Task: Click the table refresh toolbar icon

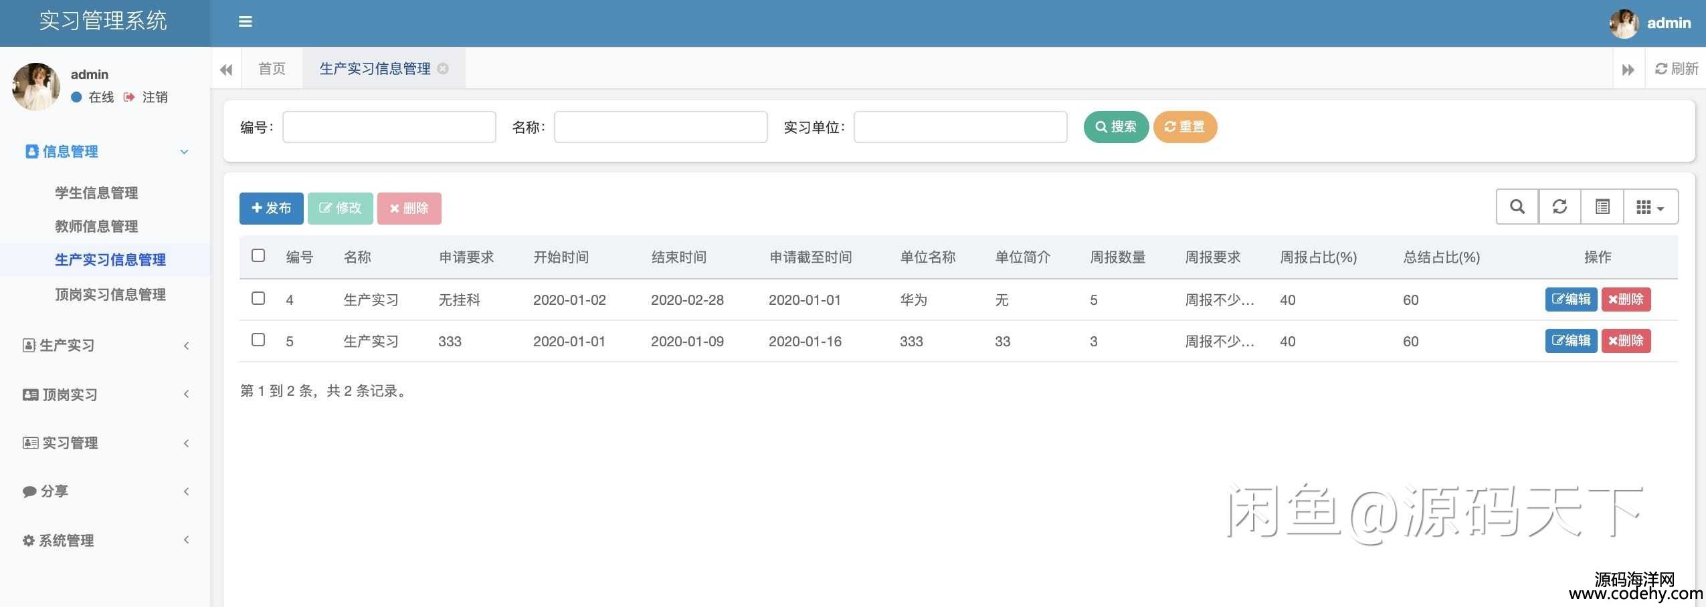Action: (1559, 207)
